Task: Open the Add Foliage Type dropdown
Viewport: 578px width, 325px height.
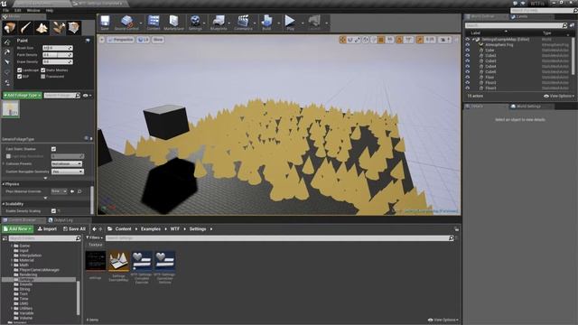Action: [x=22, y=95]
